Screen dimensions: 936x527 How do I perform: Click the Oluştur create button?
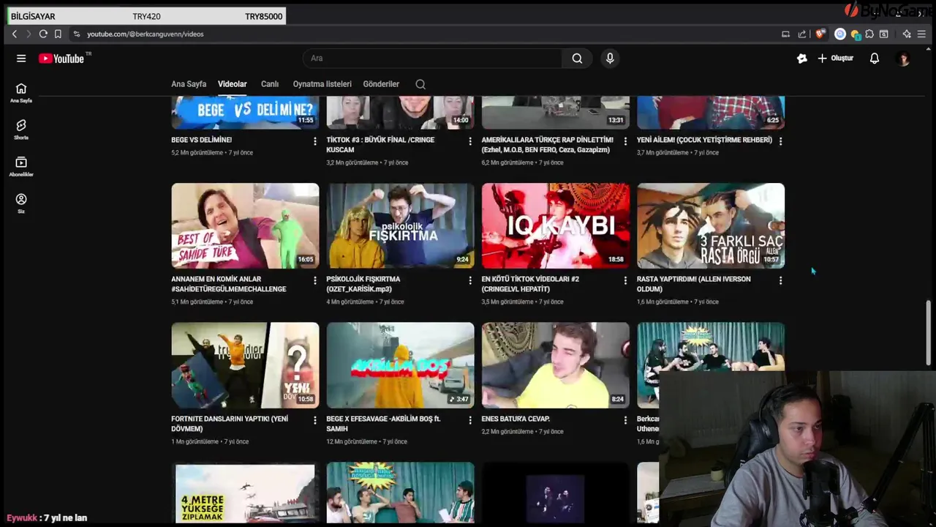(836, 59)
